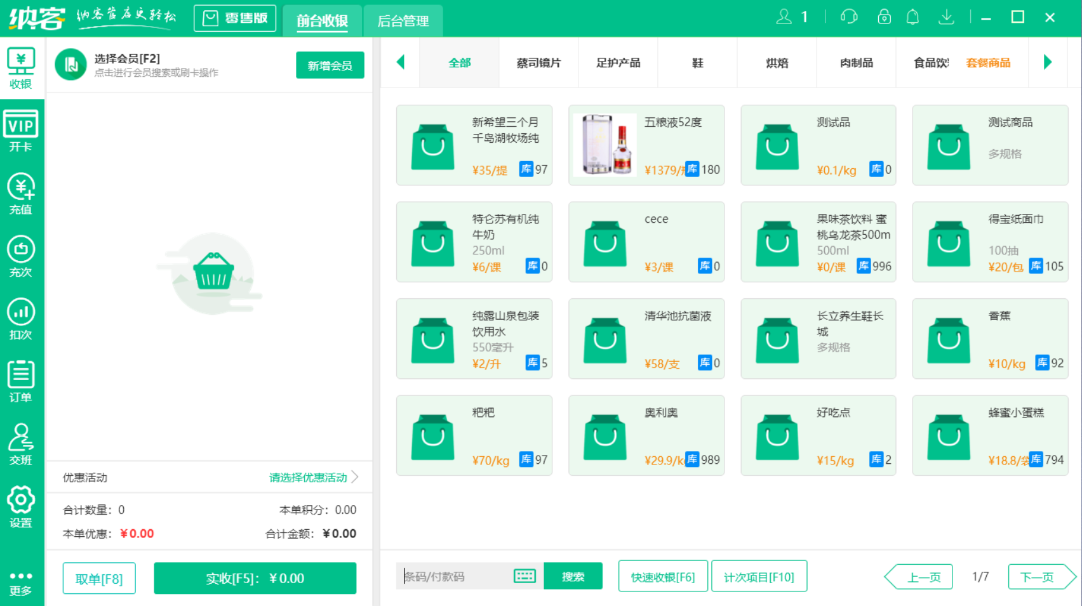
Task: Click the barcode/payment code input field
Action: [456, 577]
